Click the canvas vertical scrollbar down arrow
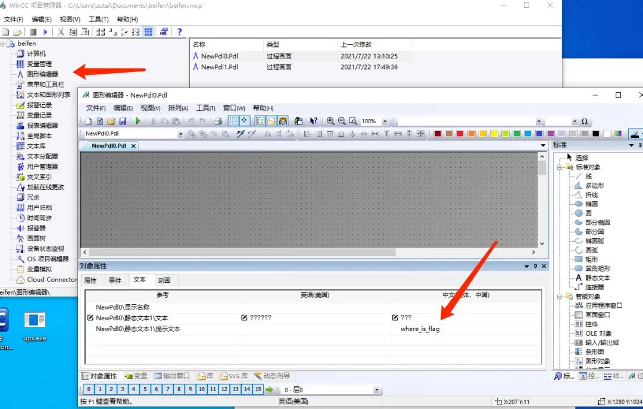Image resolution: width=643 pixels, height=409 pixels. pyautogui.click(x=542, y=243)
